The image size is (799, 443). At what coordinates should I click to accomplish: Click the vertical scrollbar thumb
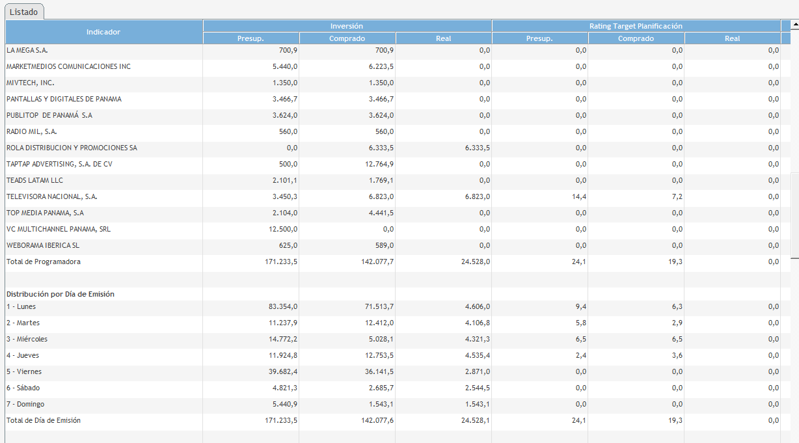pos(794,216)
